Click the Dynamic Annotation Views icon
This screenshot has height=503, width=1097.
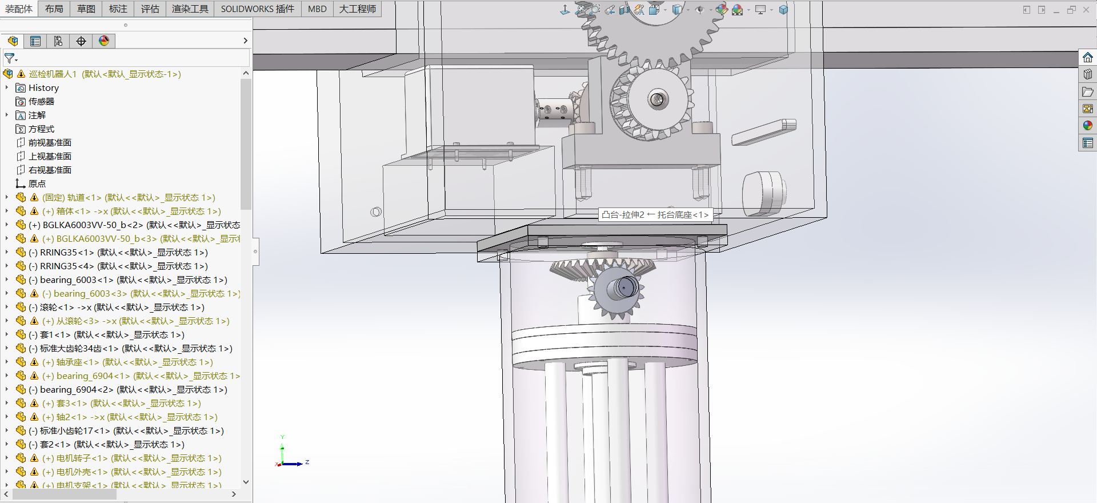[639, 10]
